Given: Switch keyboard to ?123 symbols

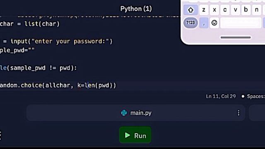Looking at the screenshot, I should (x=190, y=23).
